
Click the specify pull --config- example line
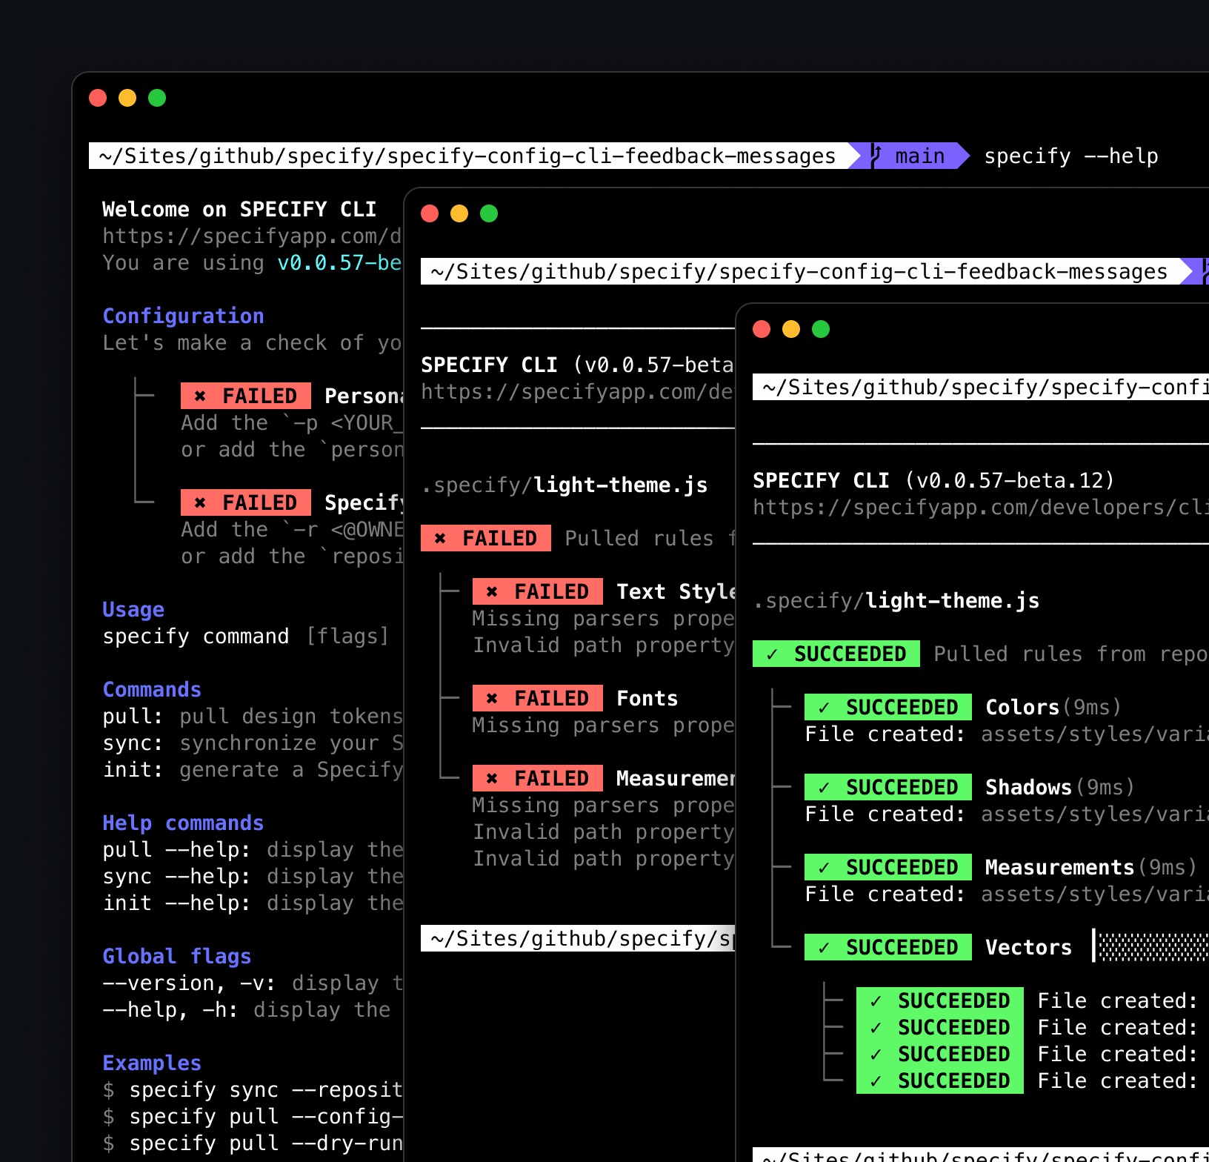coord(253,1117)
